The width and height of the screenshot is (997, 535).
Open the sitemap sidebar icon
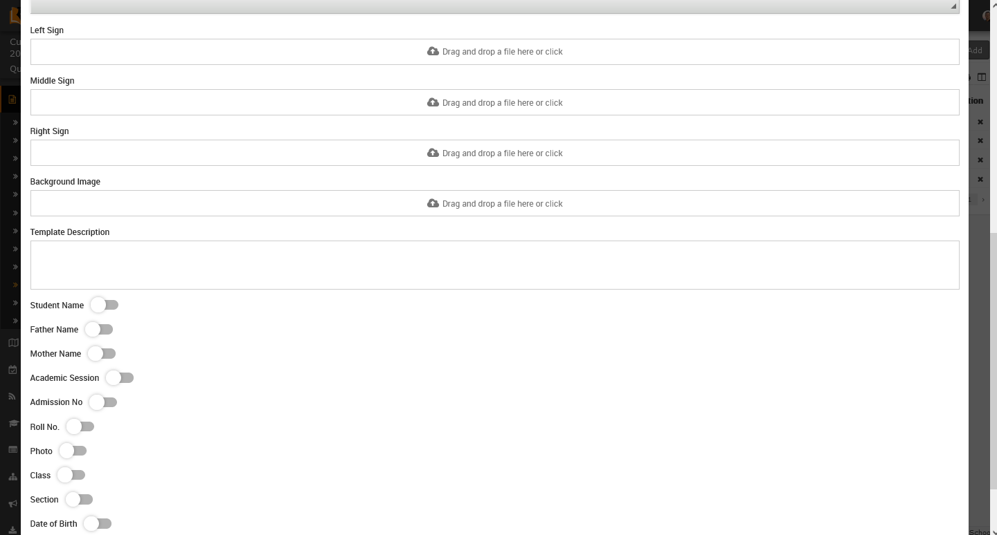(12, 477)
